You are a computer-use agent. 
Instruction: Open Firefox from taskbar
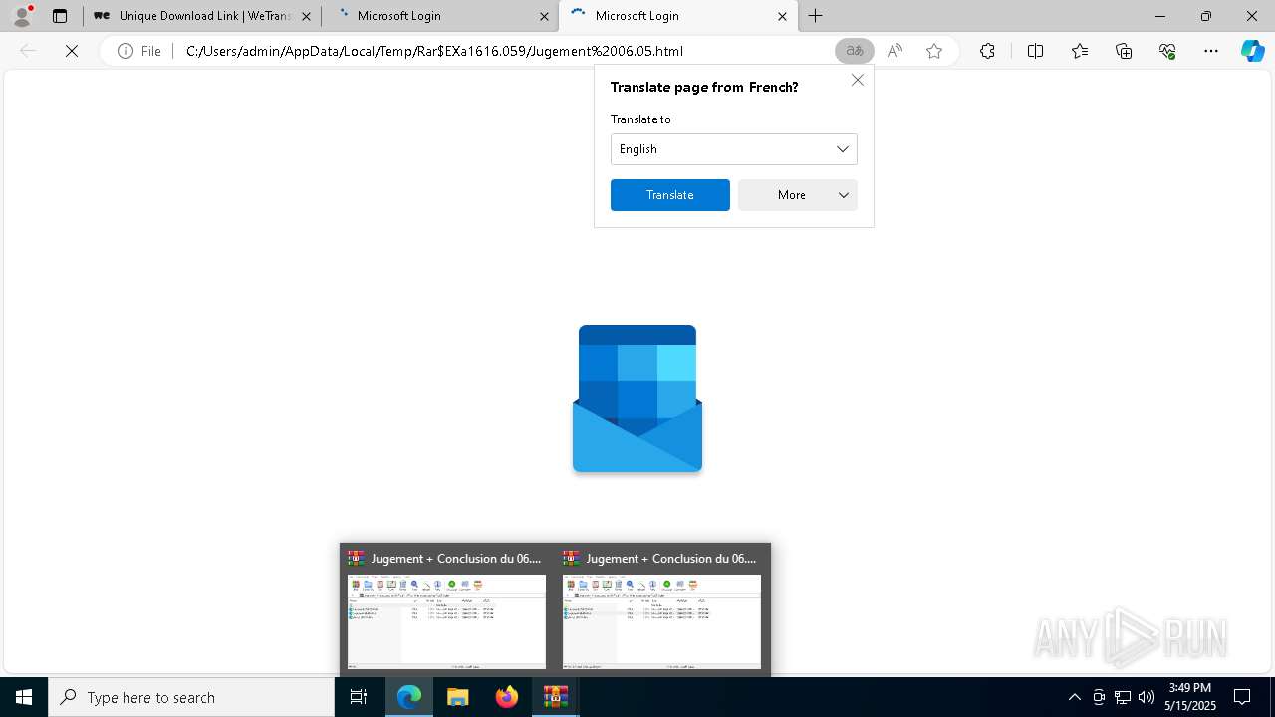click(x=507, y=697)
